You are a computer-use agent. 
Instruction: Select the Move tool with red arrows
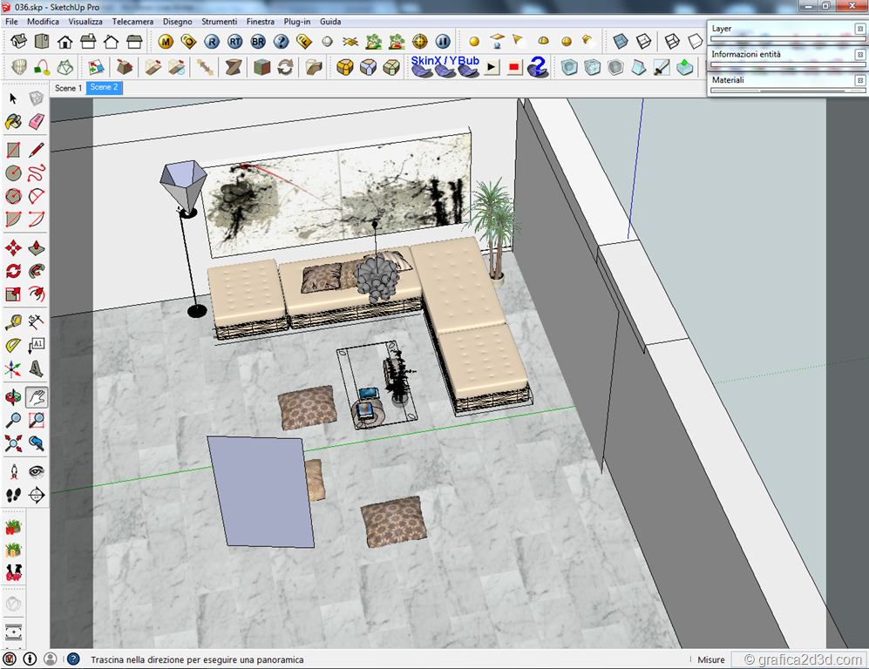(x=13, y=247)
